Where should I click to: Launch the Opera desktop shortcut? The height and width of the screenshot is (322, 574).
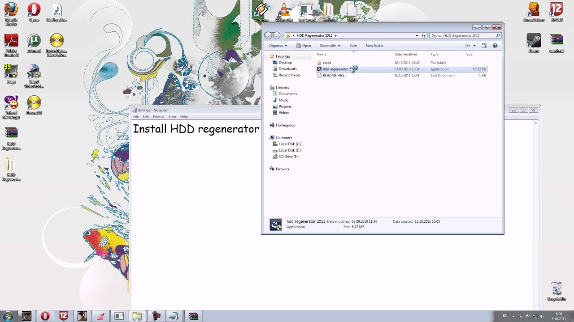point(34,12)
